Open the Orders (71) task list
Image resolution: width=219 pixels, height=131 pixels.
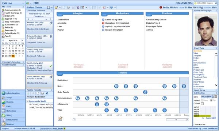point(9,16)
